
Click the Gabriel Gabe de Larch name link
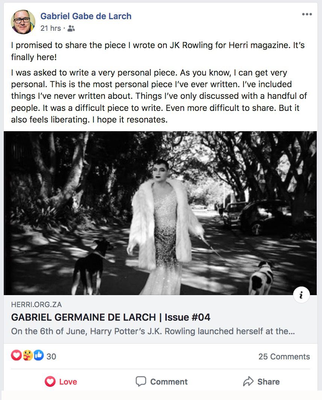(86, 16)
